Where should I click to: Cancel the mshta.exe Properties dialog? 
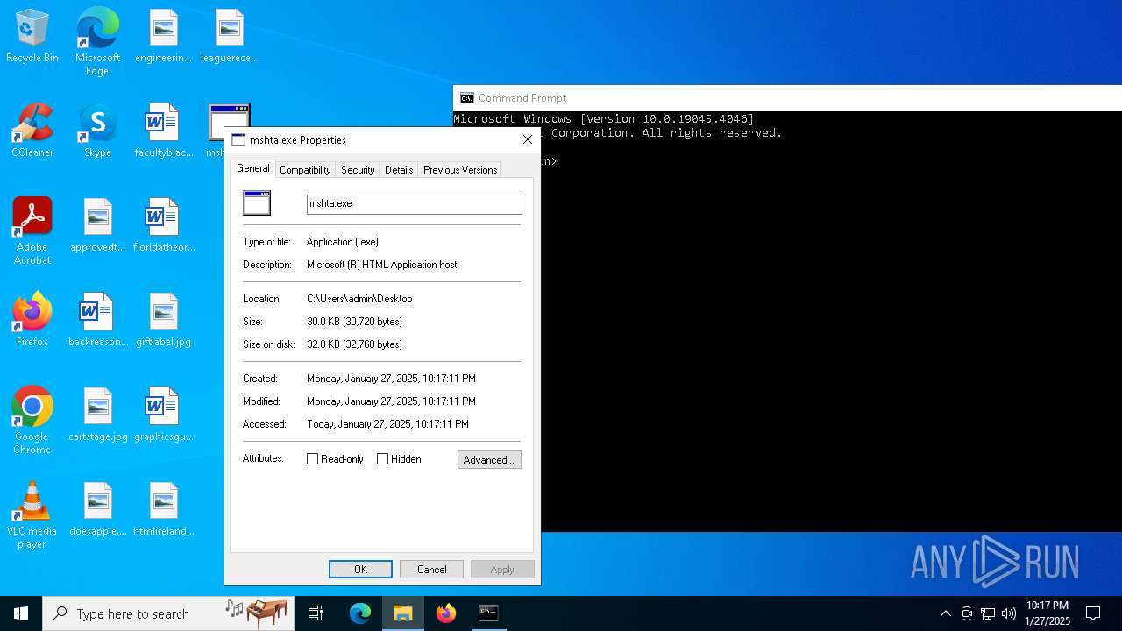coord(431,570)
